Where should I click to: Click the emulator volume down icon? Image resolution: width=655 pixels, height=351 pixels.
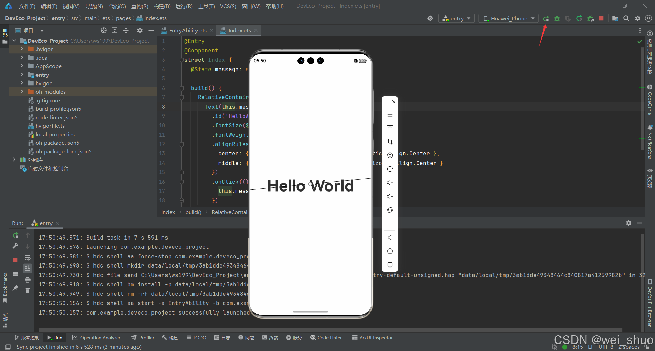tap(390, 196)
